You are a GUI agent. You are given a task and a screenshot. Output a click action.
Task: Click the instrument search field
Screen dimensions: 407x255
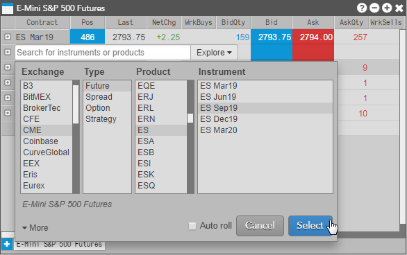pyautogui.click(x=103, y=53)
